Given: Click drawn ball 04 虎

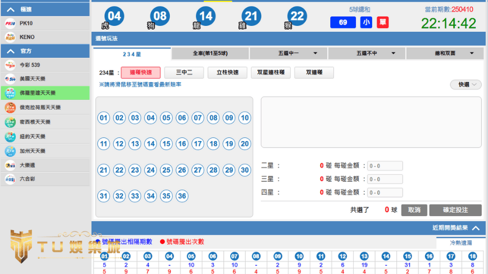Looking at the screenshot, I should [x=114, y=16].
